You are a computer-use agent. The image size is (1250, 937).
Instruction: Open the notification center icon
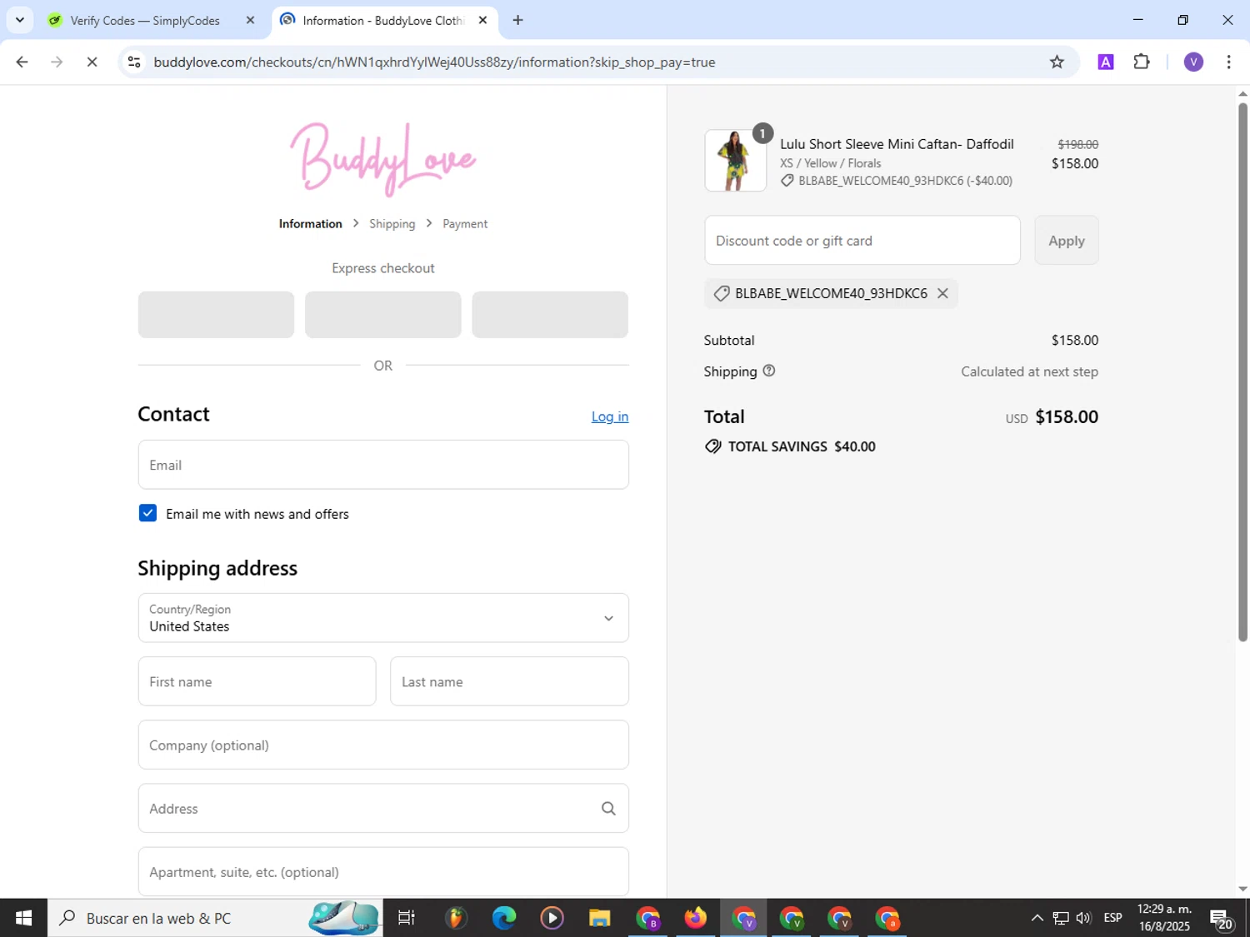click(x=1222, y=919)
